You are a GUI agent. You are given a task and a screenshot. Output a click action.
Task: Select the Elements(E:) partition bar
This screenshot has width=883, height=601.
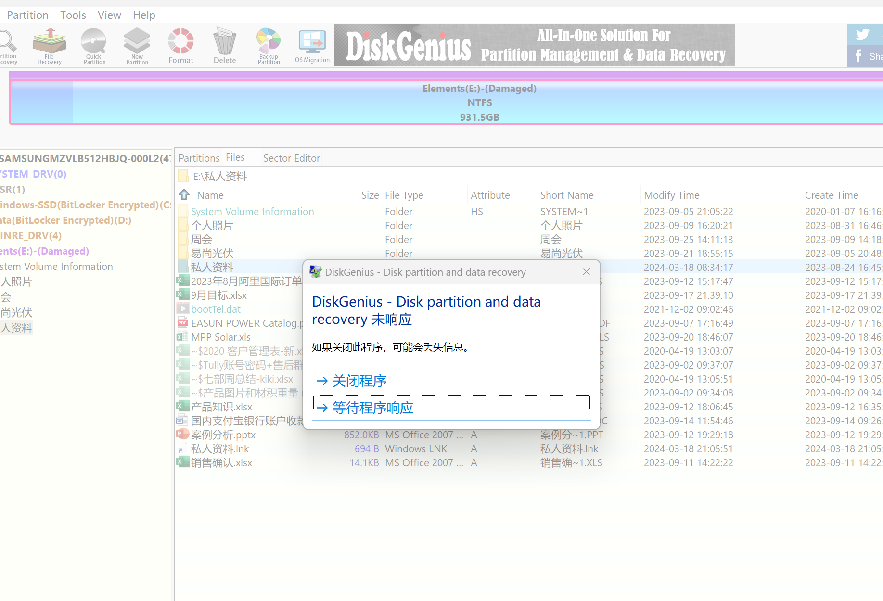click(x=446, y=102)
